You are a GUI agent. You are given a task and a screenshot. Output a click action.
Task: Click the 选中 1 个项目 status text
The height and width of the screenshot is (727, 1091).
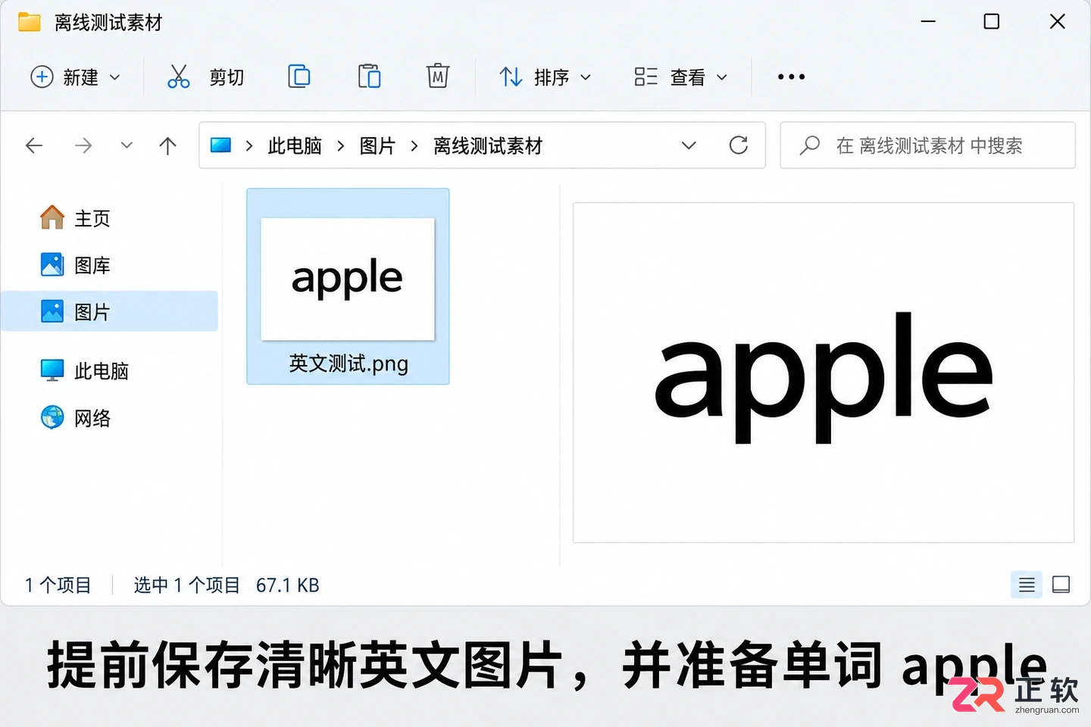186,585
